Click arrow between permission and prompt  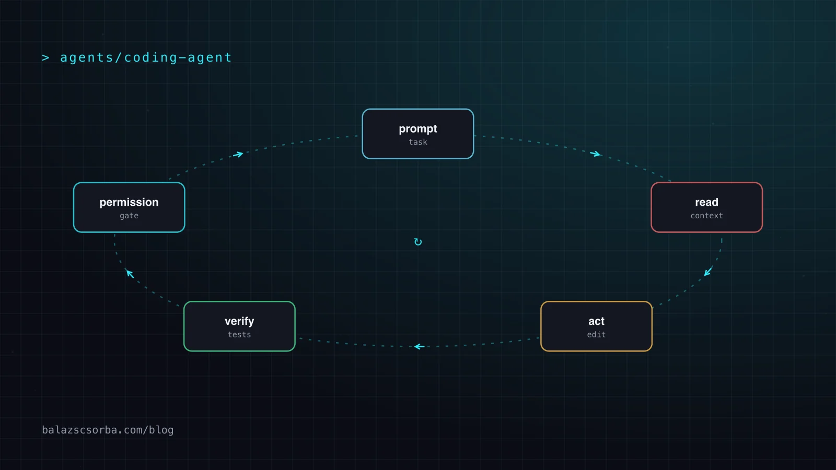(x=238, y=154)
